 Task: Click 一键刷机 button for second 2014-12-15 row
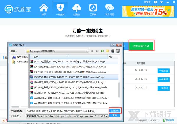click(x=163, y=80)
